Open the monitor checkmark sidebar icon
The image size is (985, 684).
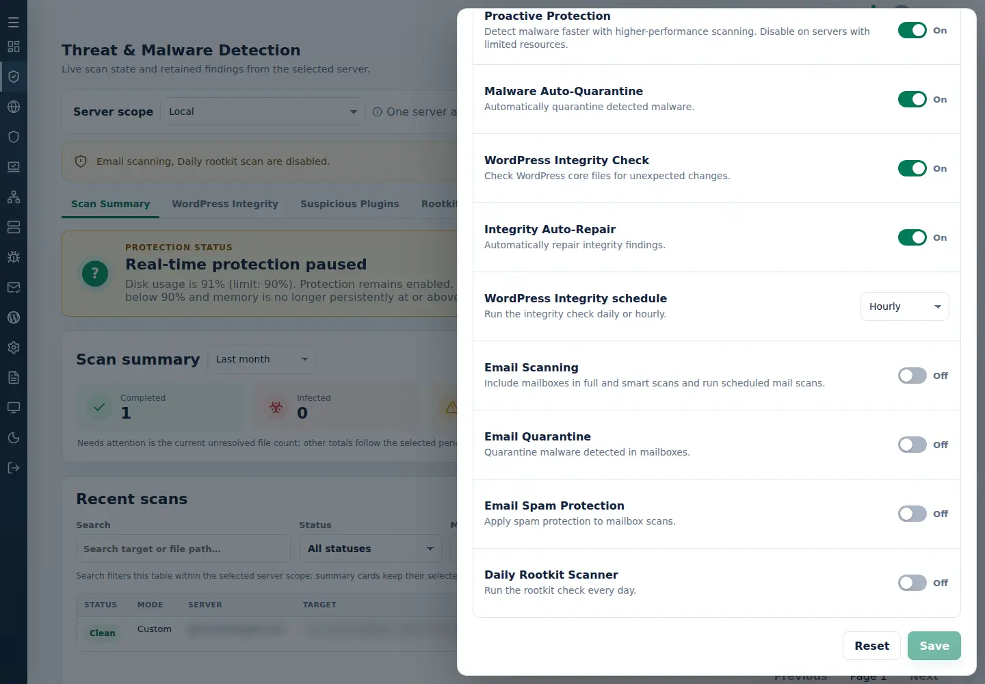click(x=14, y=167)
